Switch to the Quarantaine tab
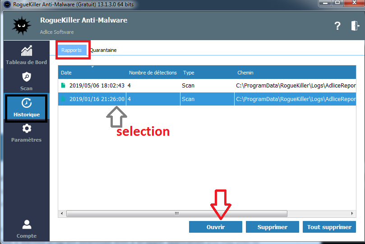The image size is (365, 244). 103,50
